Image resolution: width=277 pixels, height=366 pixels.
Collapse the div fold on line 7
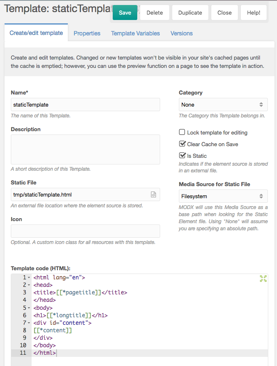pyautogui.click(x=29, y=323)
